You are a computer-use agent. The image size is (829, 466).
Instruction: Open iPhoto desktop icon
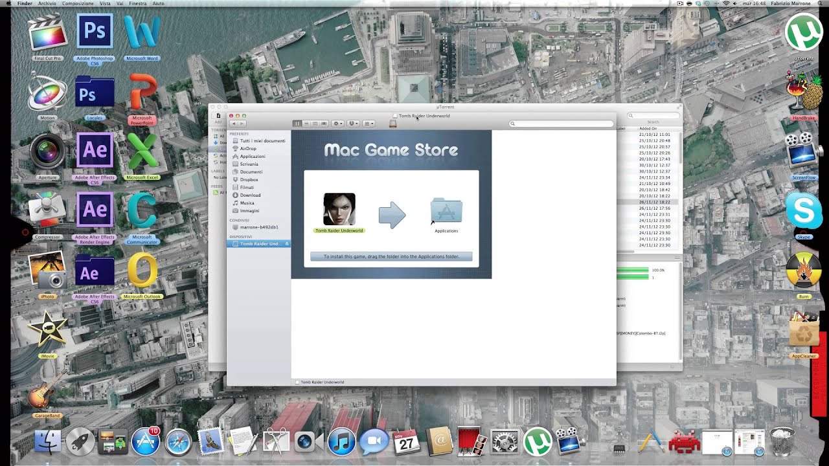[47, 271]
